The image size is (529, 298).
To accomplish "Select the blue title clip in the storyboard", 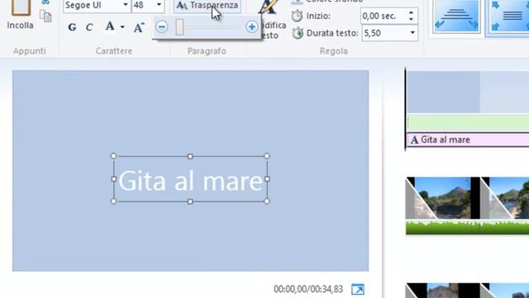I will click(x=443, y=92).
